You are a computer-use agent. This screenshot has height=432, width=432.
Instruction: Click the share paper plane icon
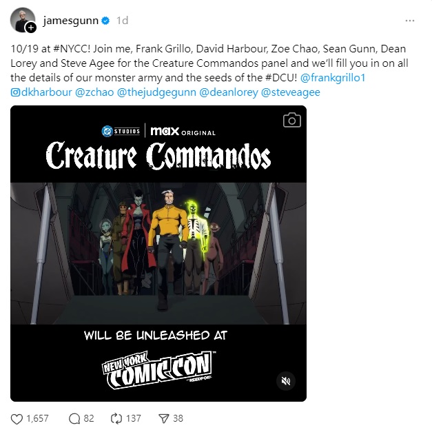point(164,419)
